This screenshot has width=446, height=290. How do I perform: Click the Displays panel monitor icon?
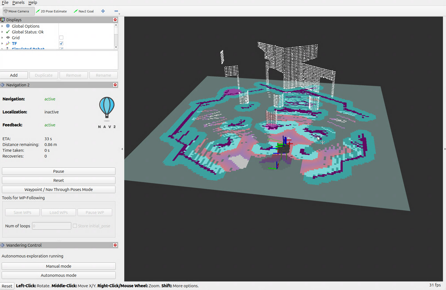click(3, 20)
